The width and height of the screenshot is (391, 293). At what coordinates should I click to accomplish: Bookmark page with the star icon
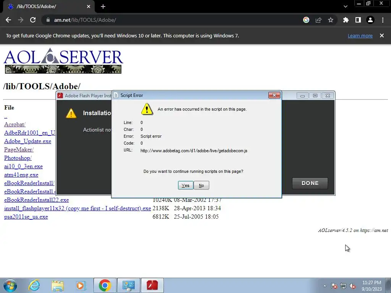tap(331, 20)
